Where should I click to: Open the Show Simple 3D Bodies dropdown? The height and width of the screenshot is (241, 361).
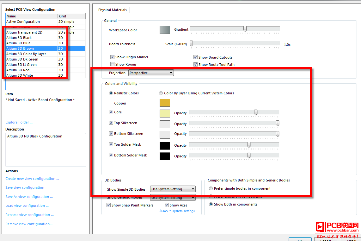coord(173,189)
